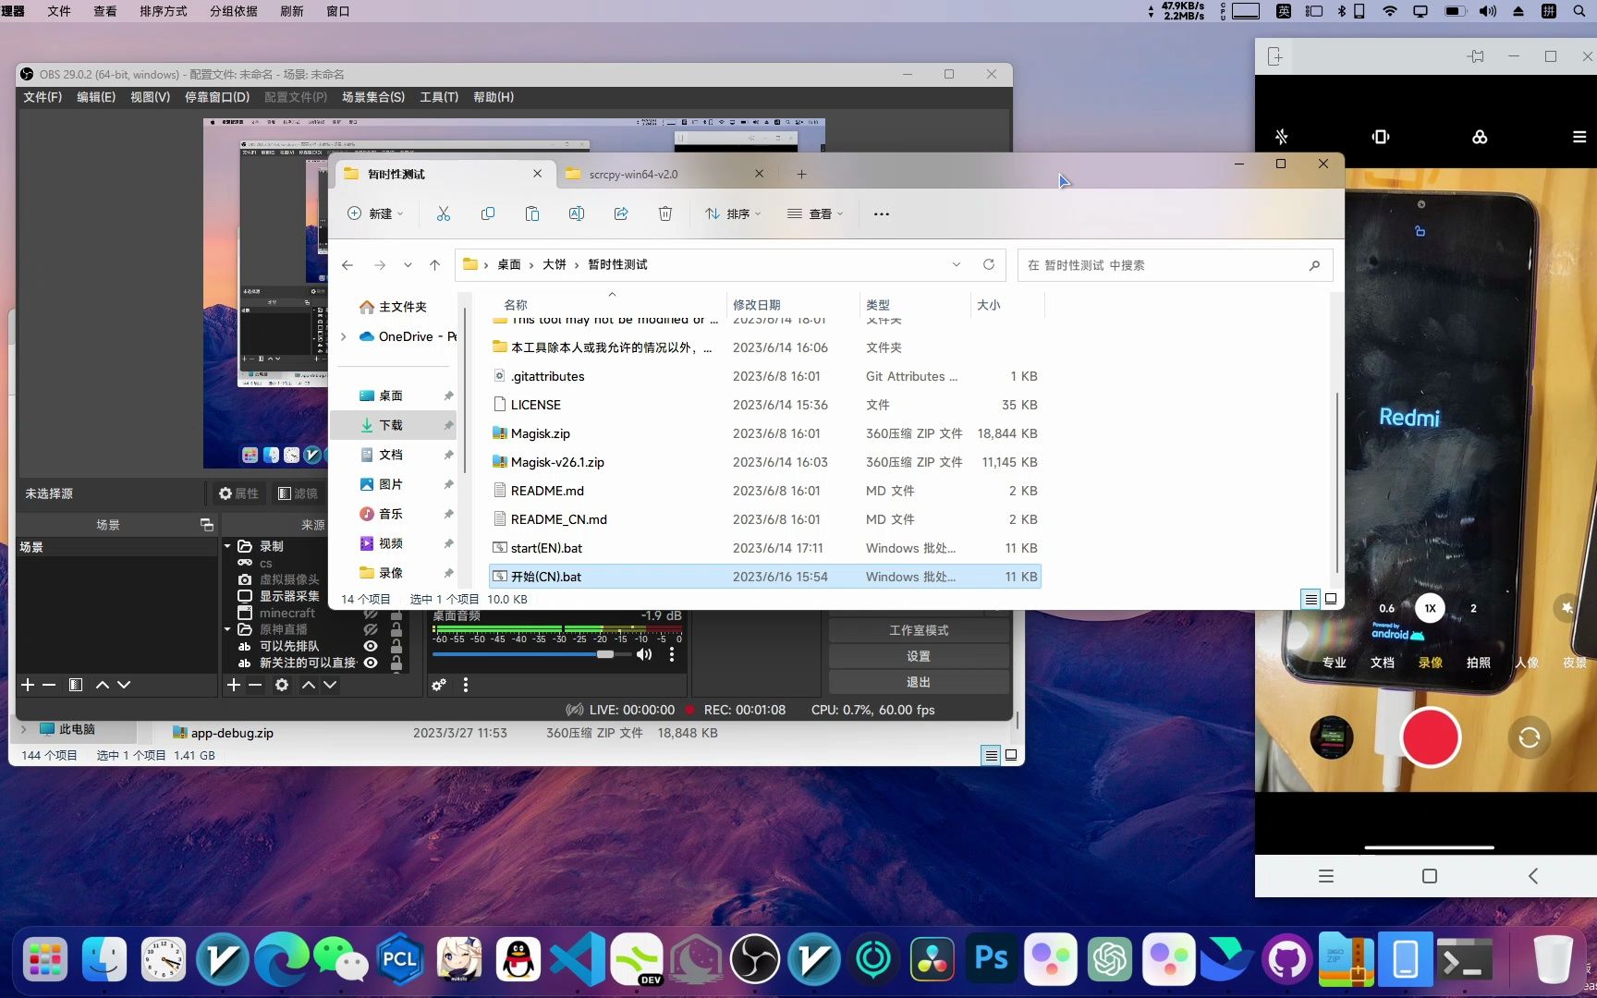Open the 工具(T) menu in OBS
The image size is (1597, 998).
[x=440, y=96]
